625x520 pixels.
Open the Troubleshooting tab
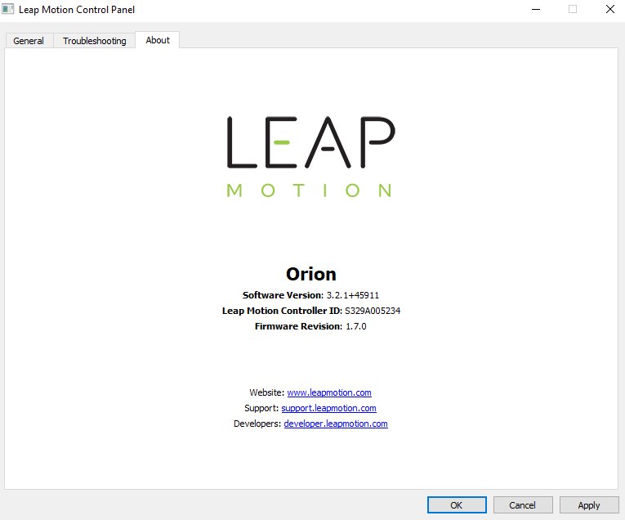coord(95,41)
